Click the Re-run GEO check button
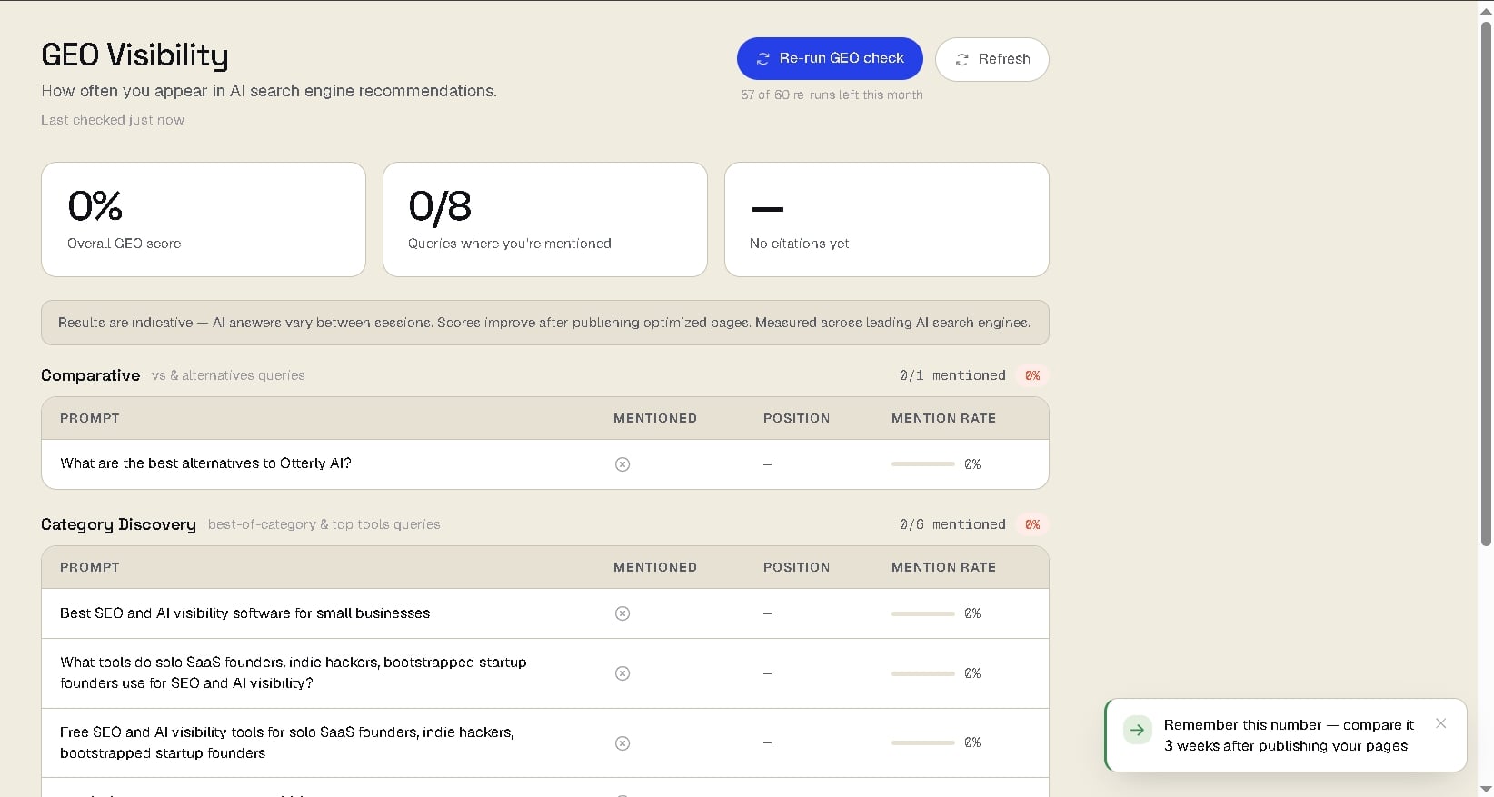Viewport: 1494px width, 797px height. pyautogui.click(x=830, y=58)
